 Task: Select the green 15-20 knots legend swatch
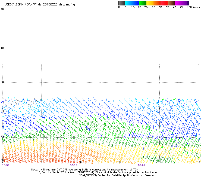143,3
